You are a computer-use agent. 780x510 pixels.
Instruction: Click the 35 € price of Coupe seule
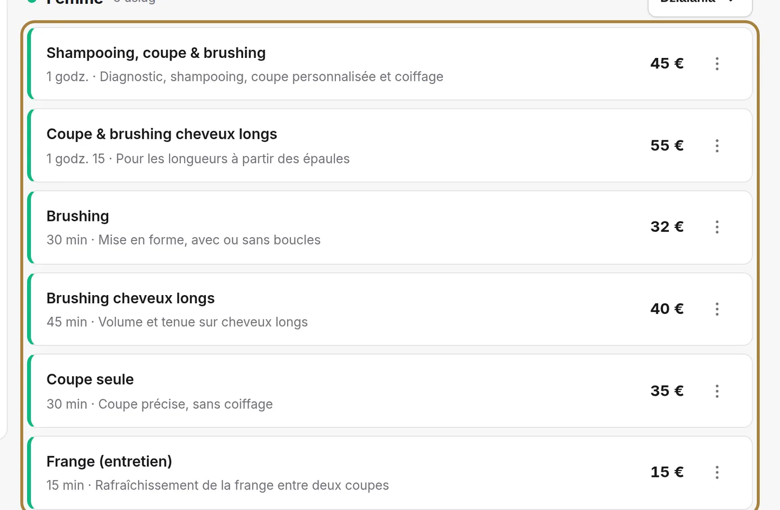(x=667, y=390)
